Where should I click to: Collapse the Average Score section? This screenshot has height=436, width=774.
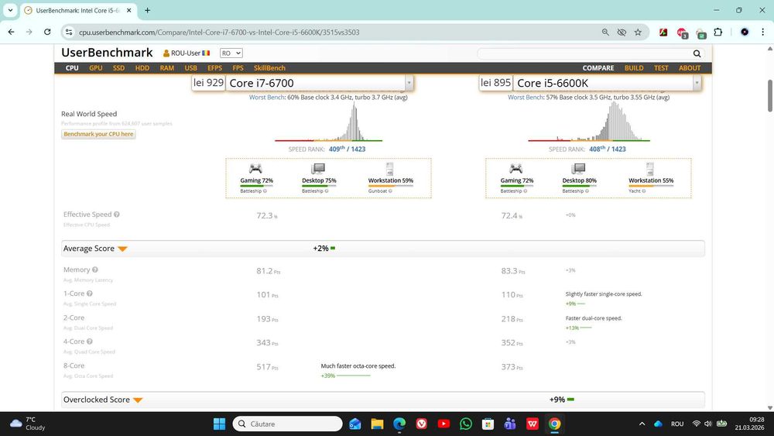(x=122, y=249)
